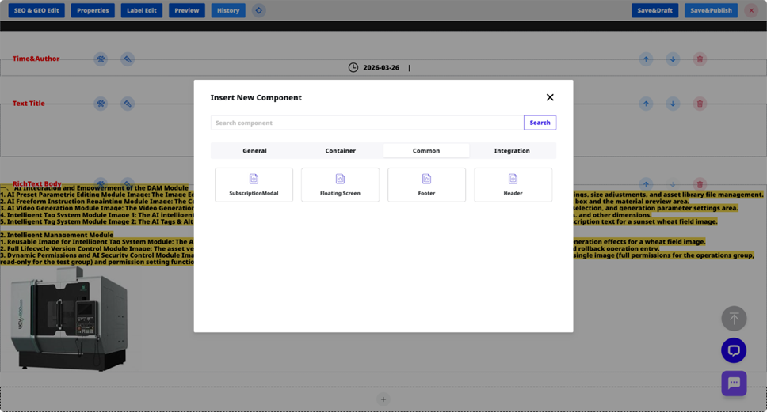Insert the SubscriptionModal component
Image resolution: width=767 pixels, height=412 pixels.
tap(254, 185)
